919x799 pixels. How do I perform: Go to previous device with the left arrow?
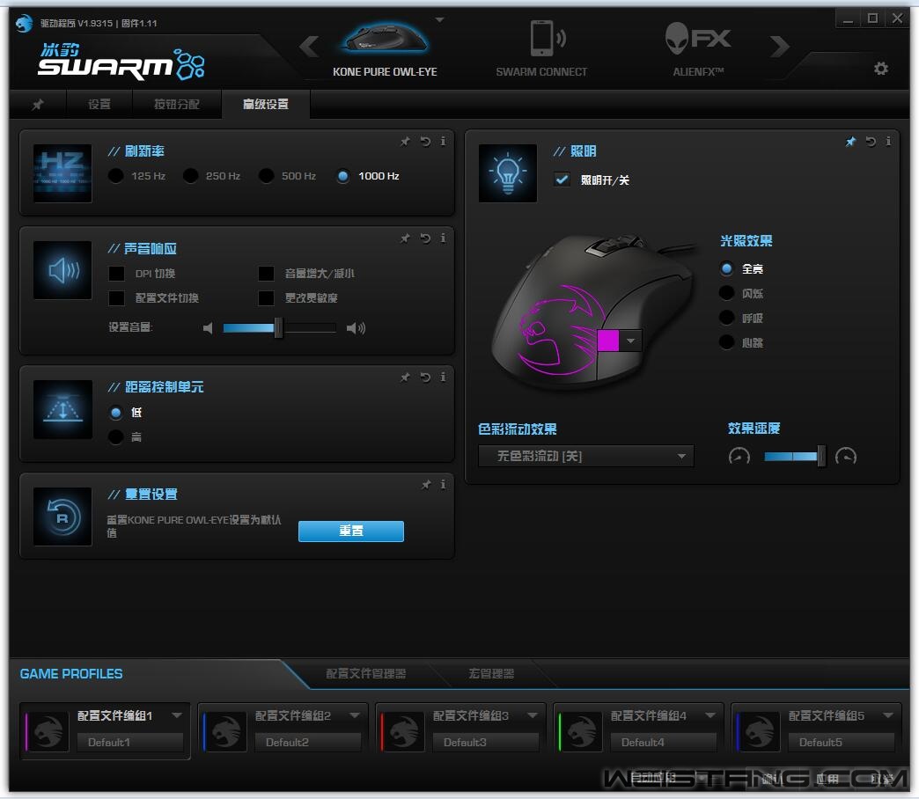(x=309, y=46)
